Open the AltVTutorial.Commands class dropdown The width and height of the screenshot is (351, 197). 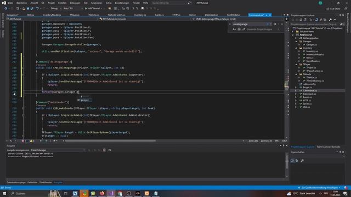(145, 19)
